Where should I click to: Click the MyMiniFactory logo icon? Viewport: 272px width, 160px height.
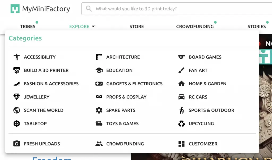15,9
